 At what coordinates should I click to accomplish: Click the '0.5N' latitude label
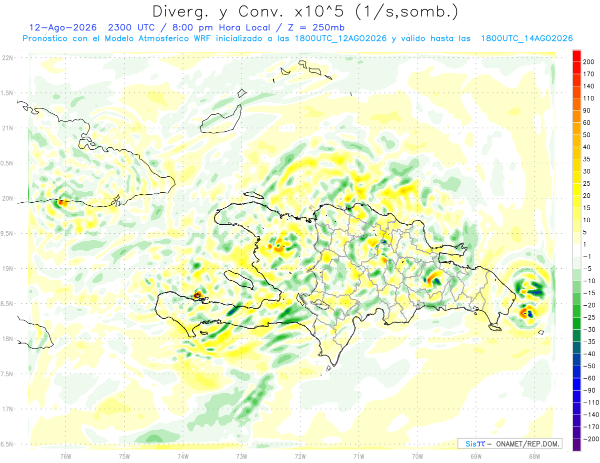tap(7, 163)
